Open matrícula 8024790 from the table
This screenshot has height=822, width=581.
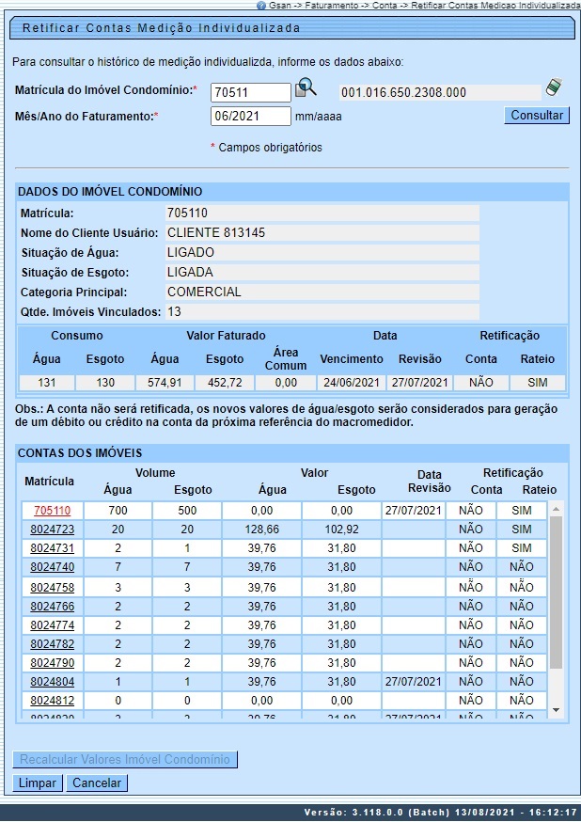[52, 662]
